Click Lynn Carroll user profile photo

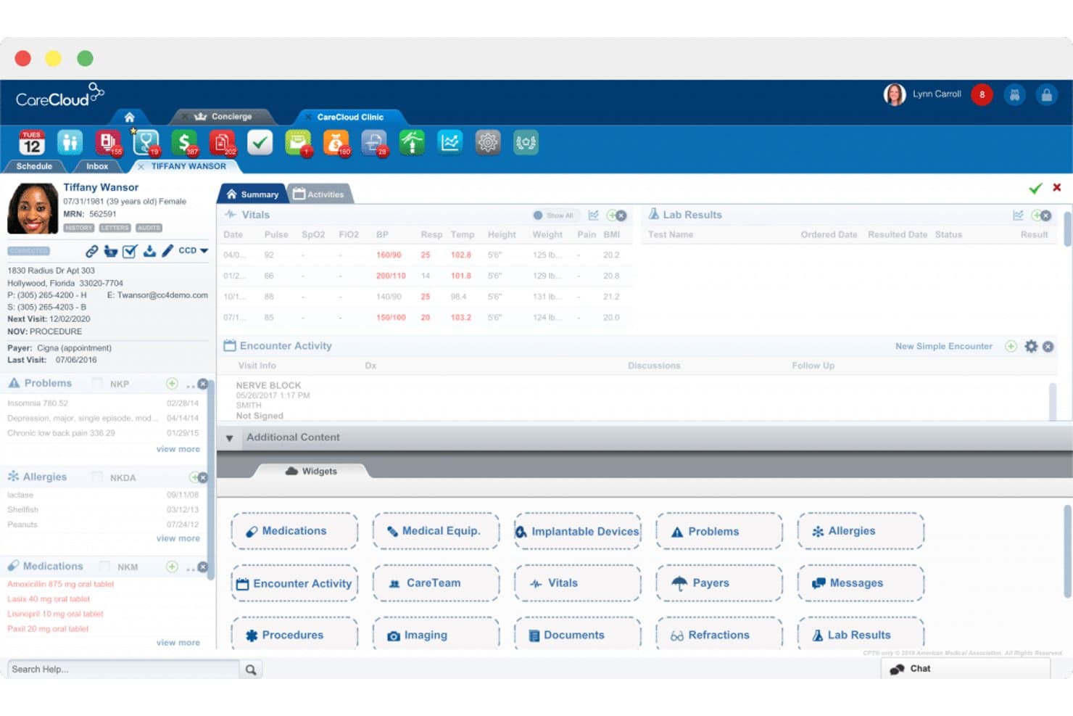(895, 94)
